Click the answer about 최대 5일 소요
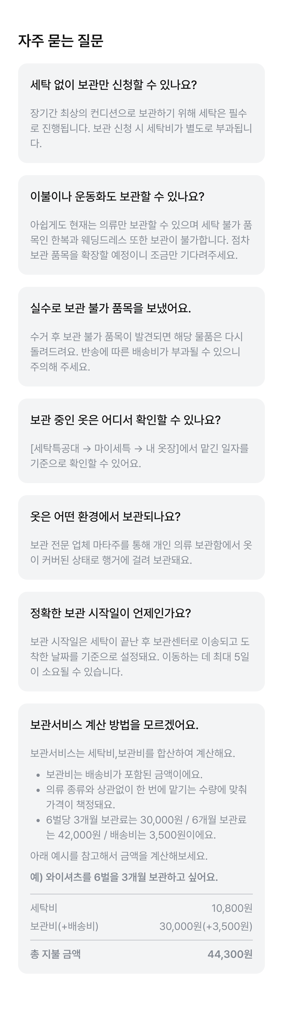The width and height of the screenshot is (283, 1019). tap(141, 656)
